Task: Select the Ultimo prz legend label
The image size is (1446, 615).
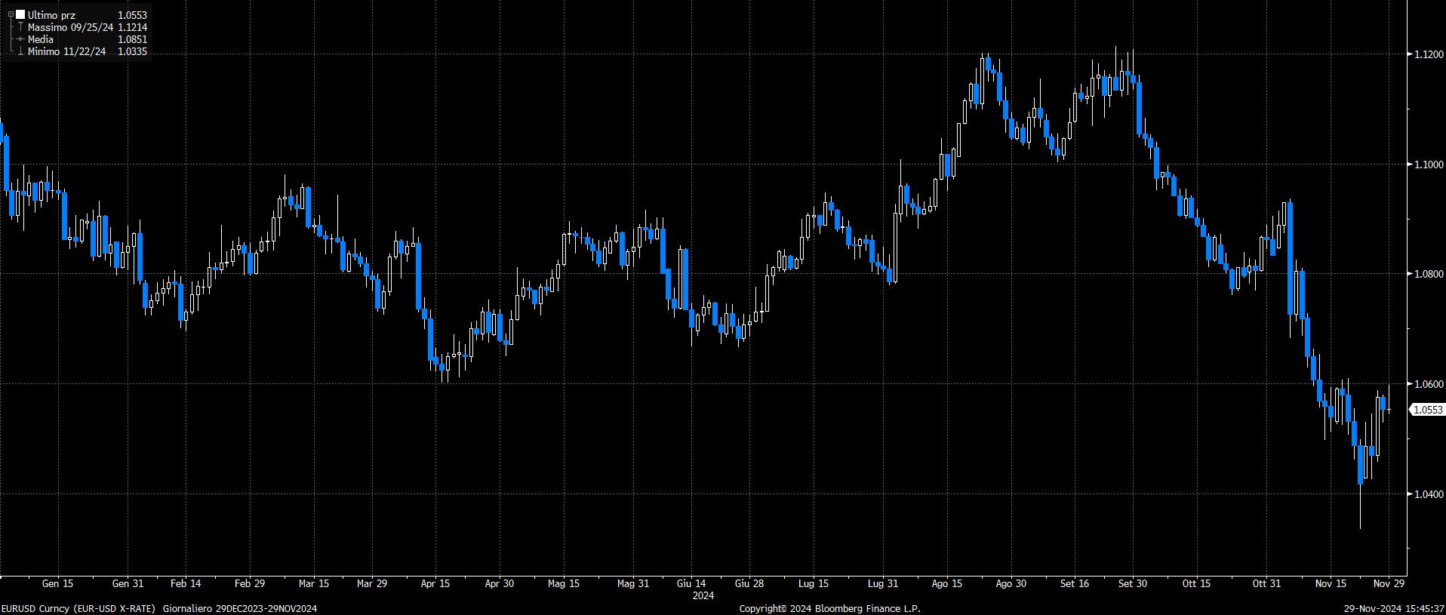Action: pyautogui.click(x=51, y=15)
